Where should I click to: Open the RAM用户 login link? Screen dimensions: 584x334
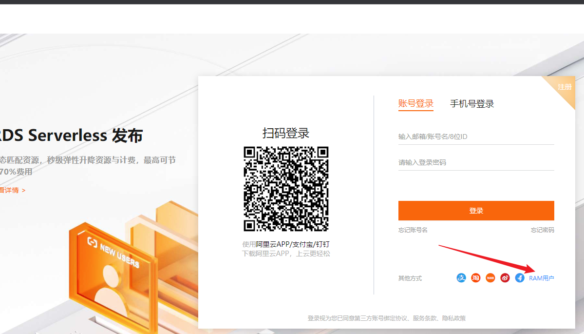[x=541, y=278]
